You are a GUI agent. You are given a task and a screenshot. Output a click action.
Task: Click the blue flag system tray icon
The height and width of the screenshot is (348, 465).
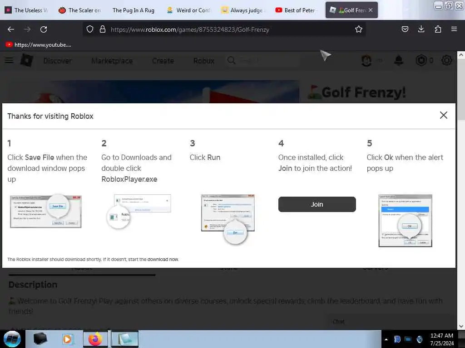[x=397, y=339]
